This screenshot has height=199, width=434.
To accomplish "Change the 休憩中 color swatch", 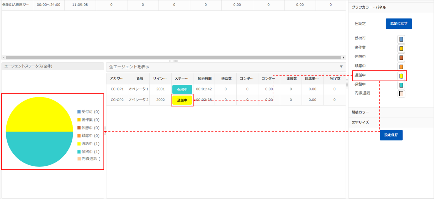I will (401, 58).
